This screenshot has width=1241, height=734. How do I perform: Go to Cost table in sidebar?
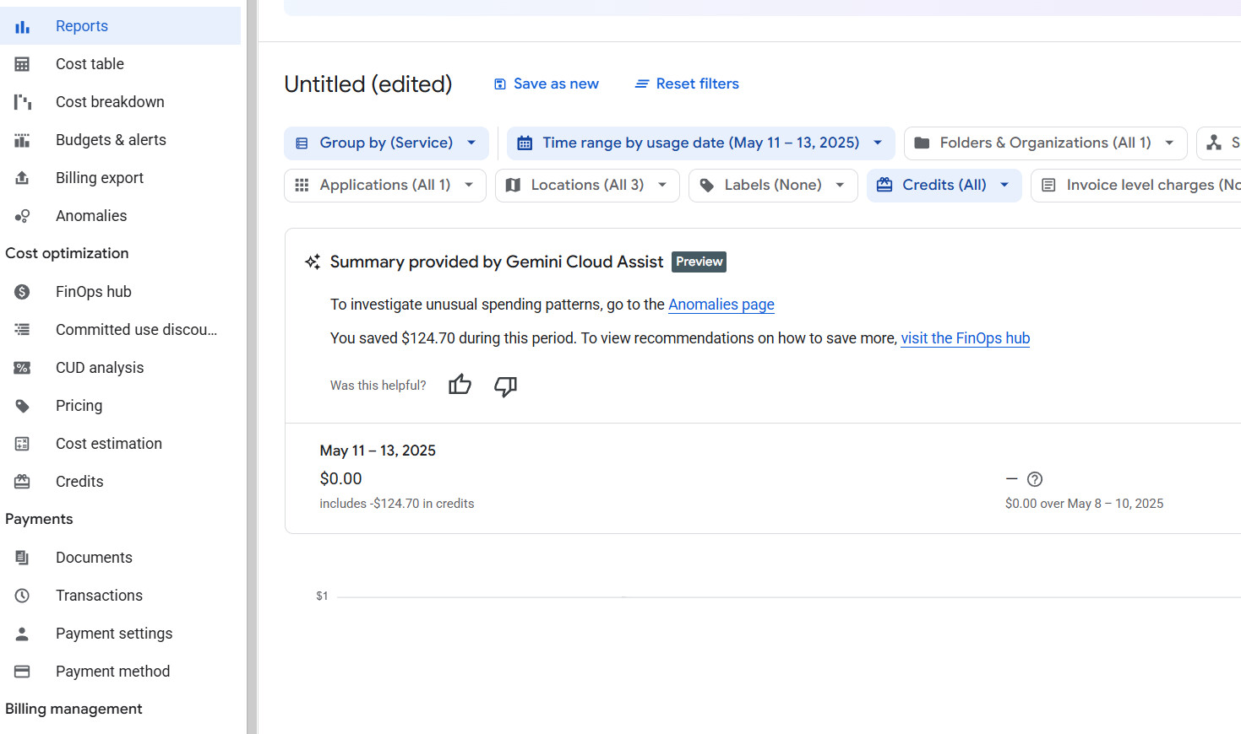90,64
